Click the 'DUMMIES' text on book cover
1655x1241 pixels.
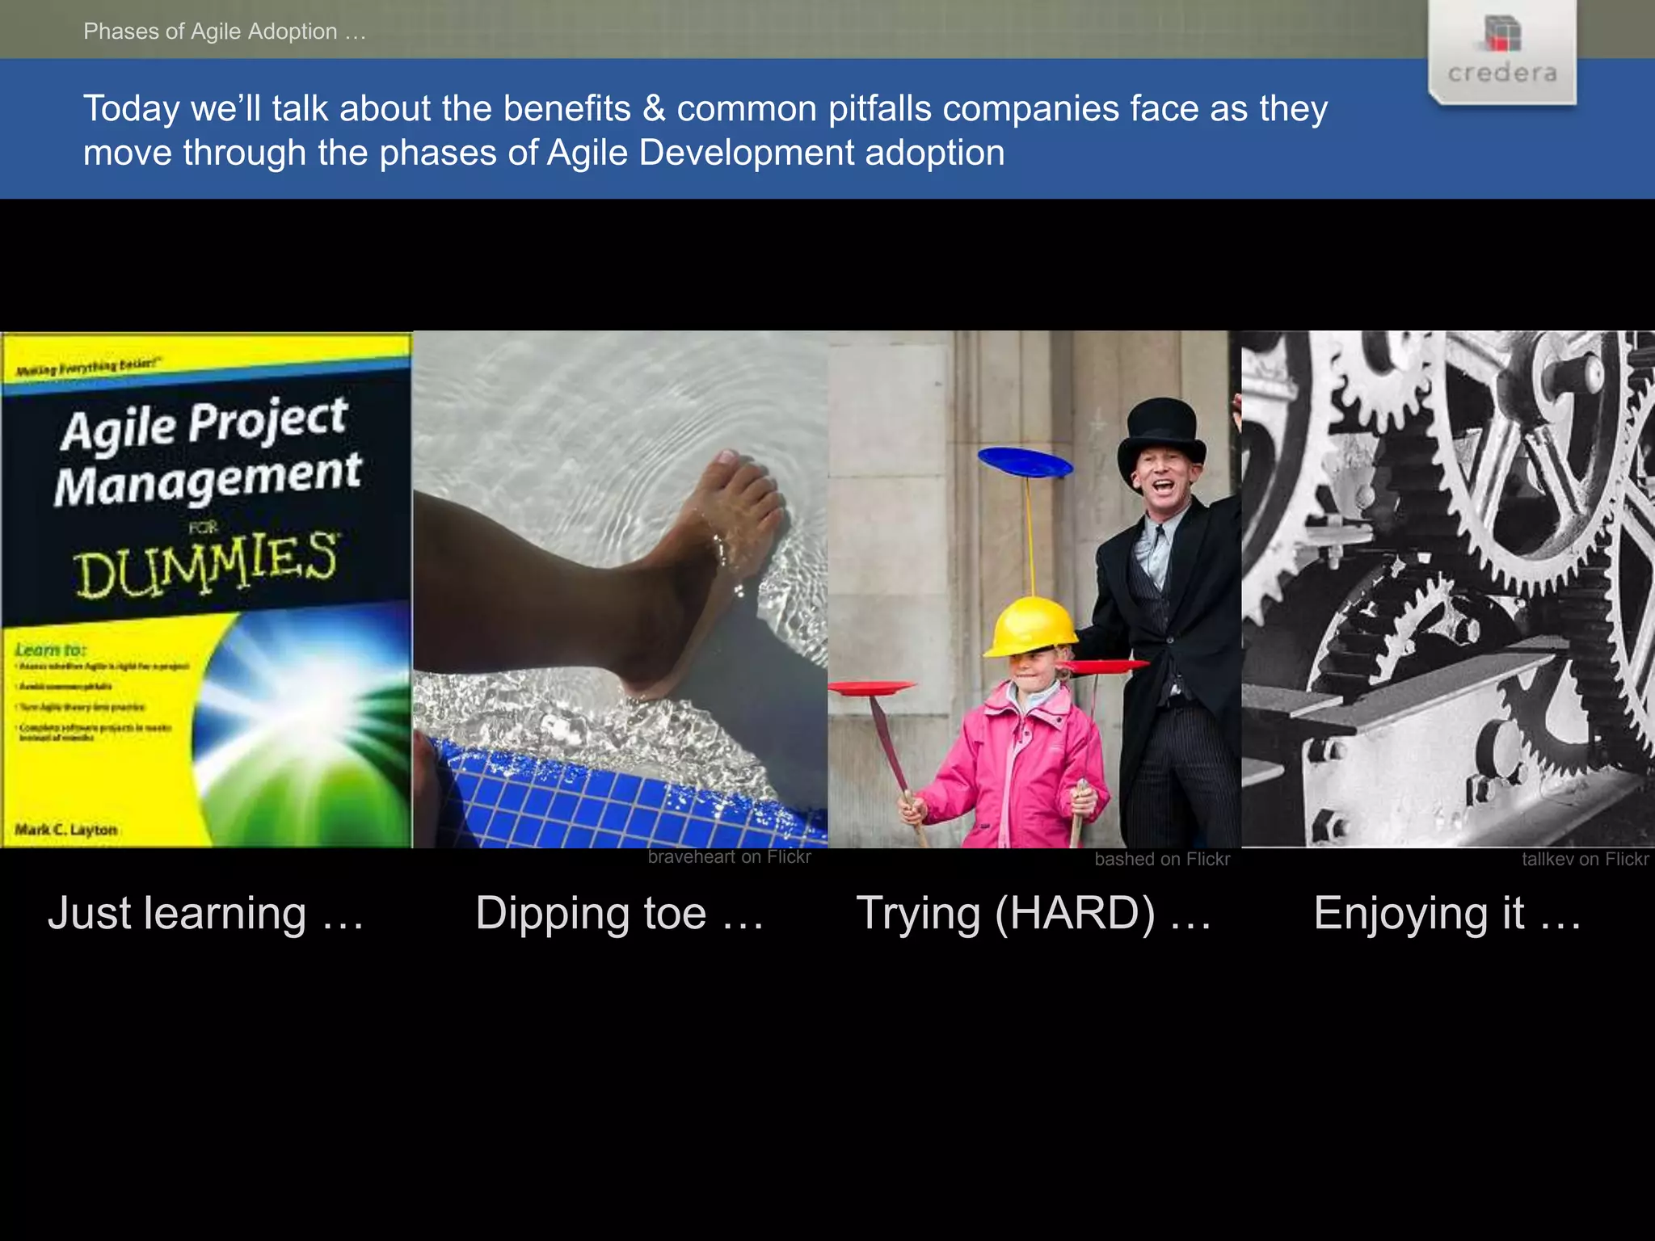tap(206, 564)
